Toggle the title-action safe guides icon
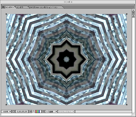Image resolution: width=136 pixels, height=117 pixels. (x=13, y=112)
